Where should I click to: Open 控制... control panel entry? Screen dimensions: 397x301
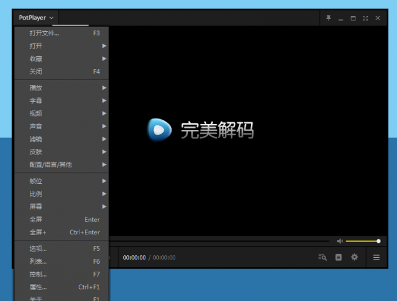62,274
